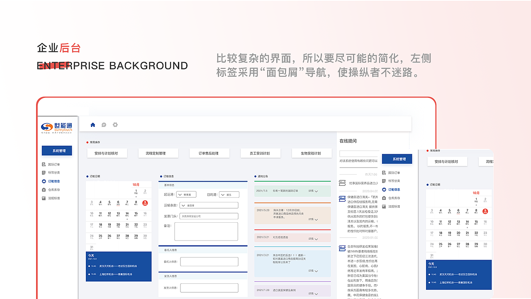Click notice text 你有一笔新的国际订单
The width and height of the screenshot is (531, 299).
(x=285, y=191)
